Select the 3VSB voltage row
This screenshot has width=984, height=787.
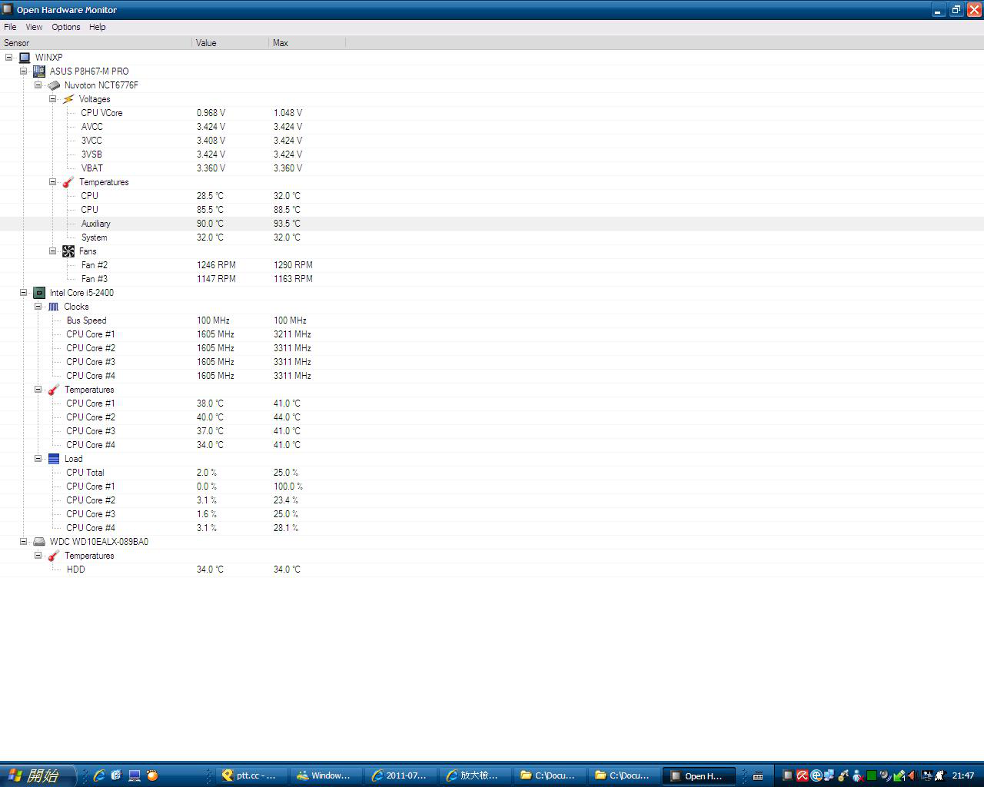[x=492, y=154]
